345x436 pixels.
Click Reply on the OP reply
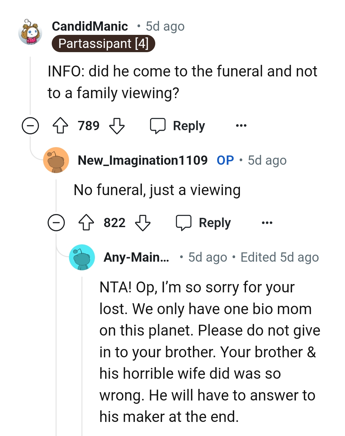(x=214, y=223)
